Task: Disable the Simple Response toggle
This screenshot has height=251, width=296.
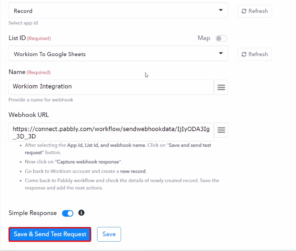Action: [68, 213]
